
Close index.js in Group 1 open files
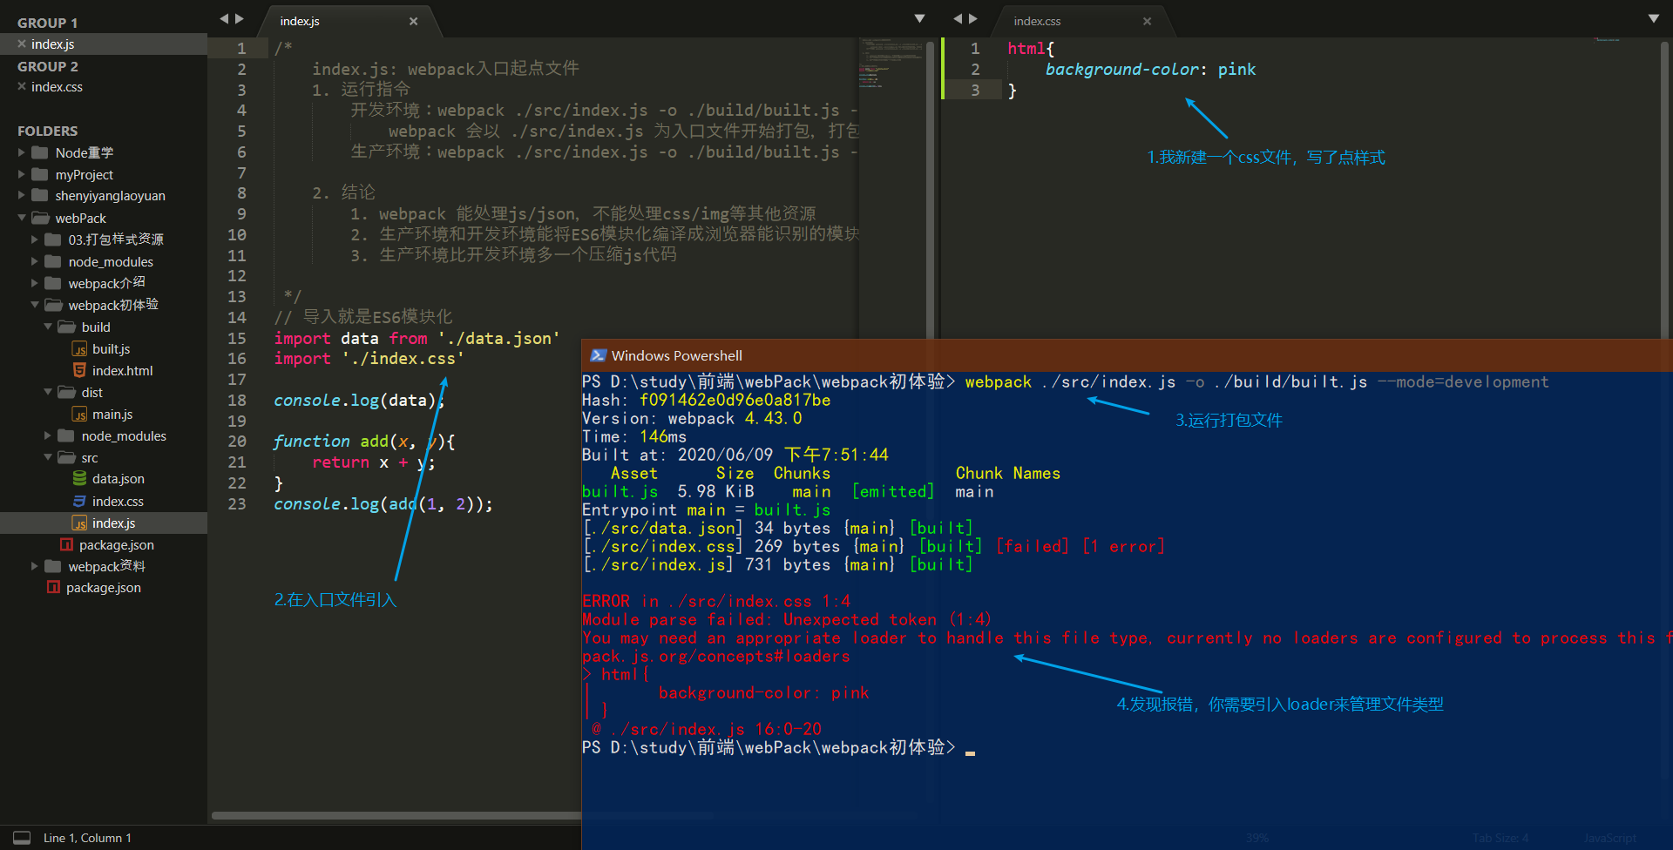click(x=22, y=44)
